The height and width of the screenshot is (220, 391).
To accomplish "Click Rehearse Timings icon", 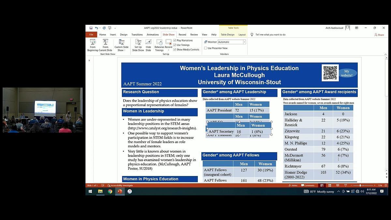I will coord(159,42).
